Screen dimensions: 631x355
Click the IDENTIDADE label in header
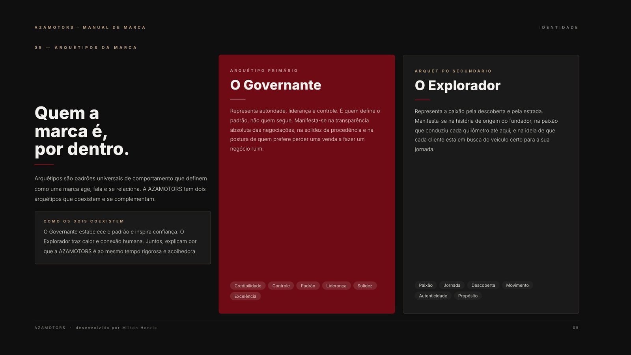click(x=558, y=28)
